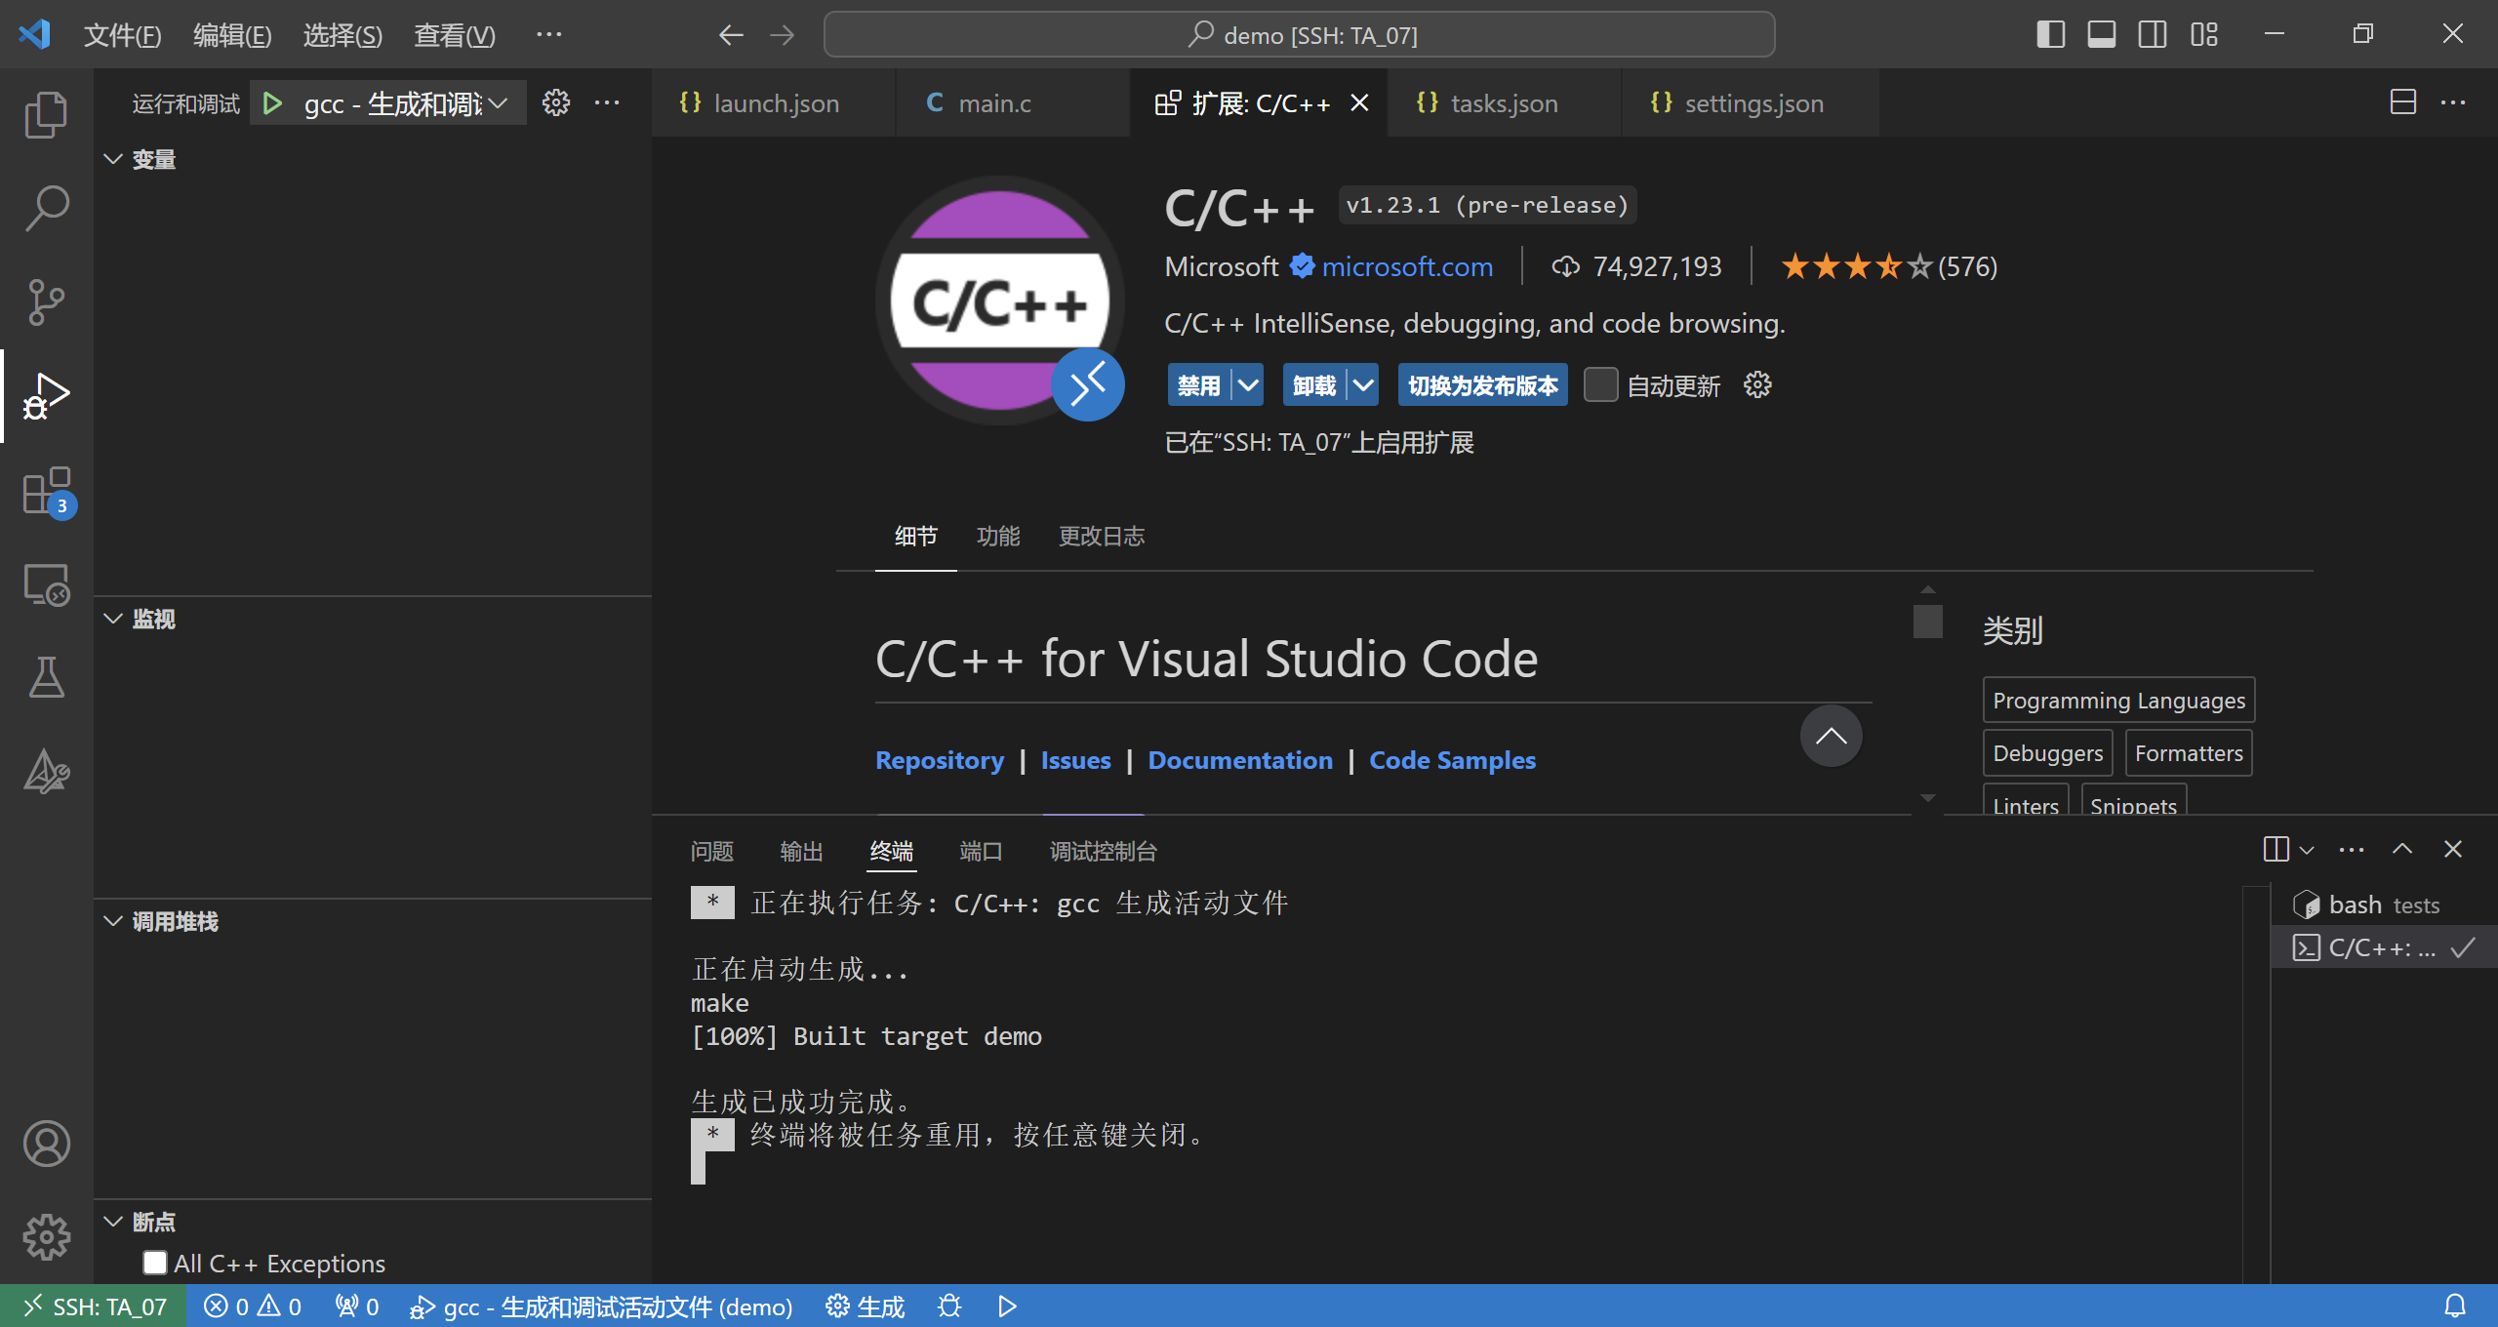The height and width of the screenshot is (1327, 2498).
Task: Open the 编辑(E) menu
Action: 232,35
